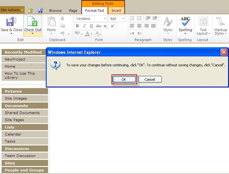Screen dimensions: 229x174
Task: Expand the Check Out dropdown arrow
Action: [32, 34]
